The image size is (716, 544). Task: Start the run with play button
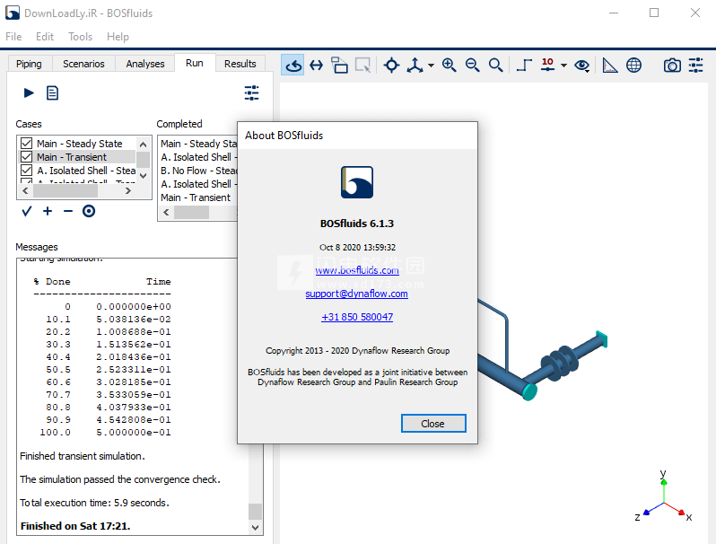click(x=29, y=92)
